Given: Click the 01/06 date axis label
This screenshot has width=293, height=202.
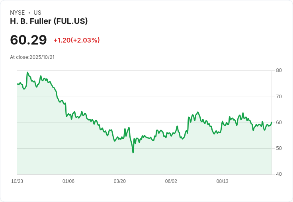Looking at the screenshot, I should click(68, 181).
